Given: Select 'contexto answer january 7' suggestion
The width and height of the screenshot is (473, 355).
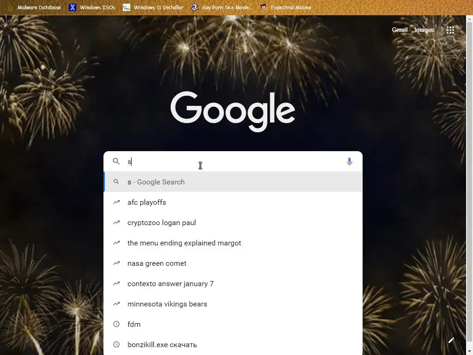Looking at the screenshot, I should pos(233,283).
